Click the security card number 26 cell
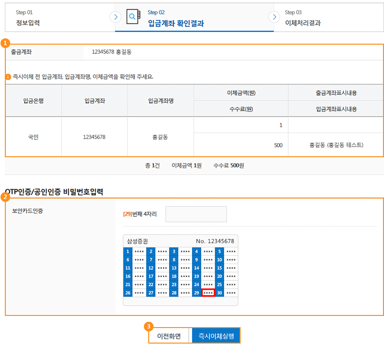This screenshot has height=346, width=384. tap(128, 293)
